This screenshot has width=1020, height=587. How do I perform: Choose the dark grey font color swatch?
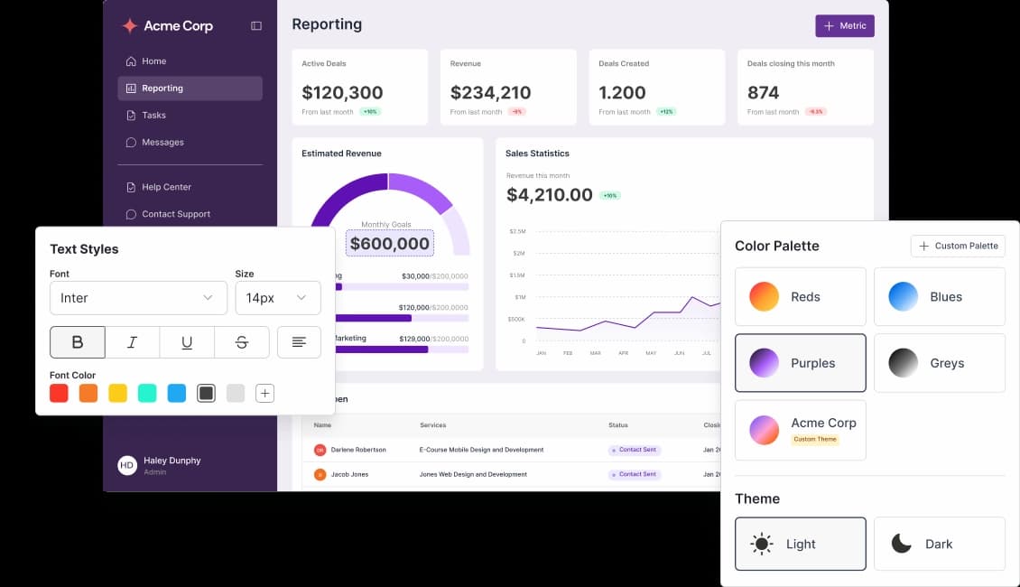206,393
